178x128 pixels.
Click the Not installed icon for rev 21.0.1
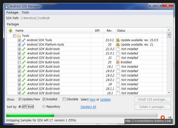[118, 53]
